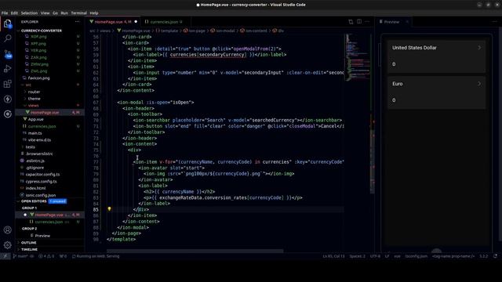Click the Euro amount input in preview
This screenshot has height=282, width=502.
(x=436, y=100)
